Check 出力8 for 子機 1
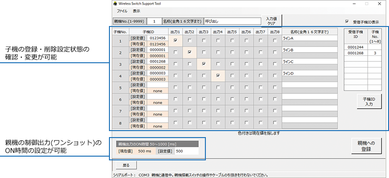The image size is (389, 178). (274, 40)
